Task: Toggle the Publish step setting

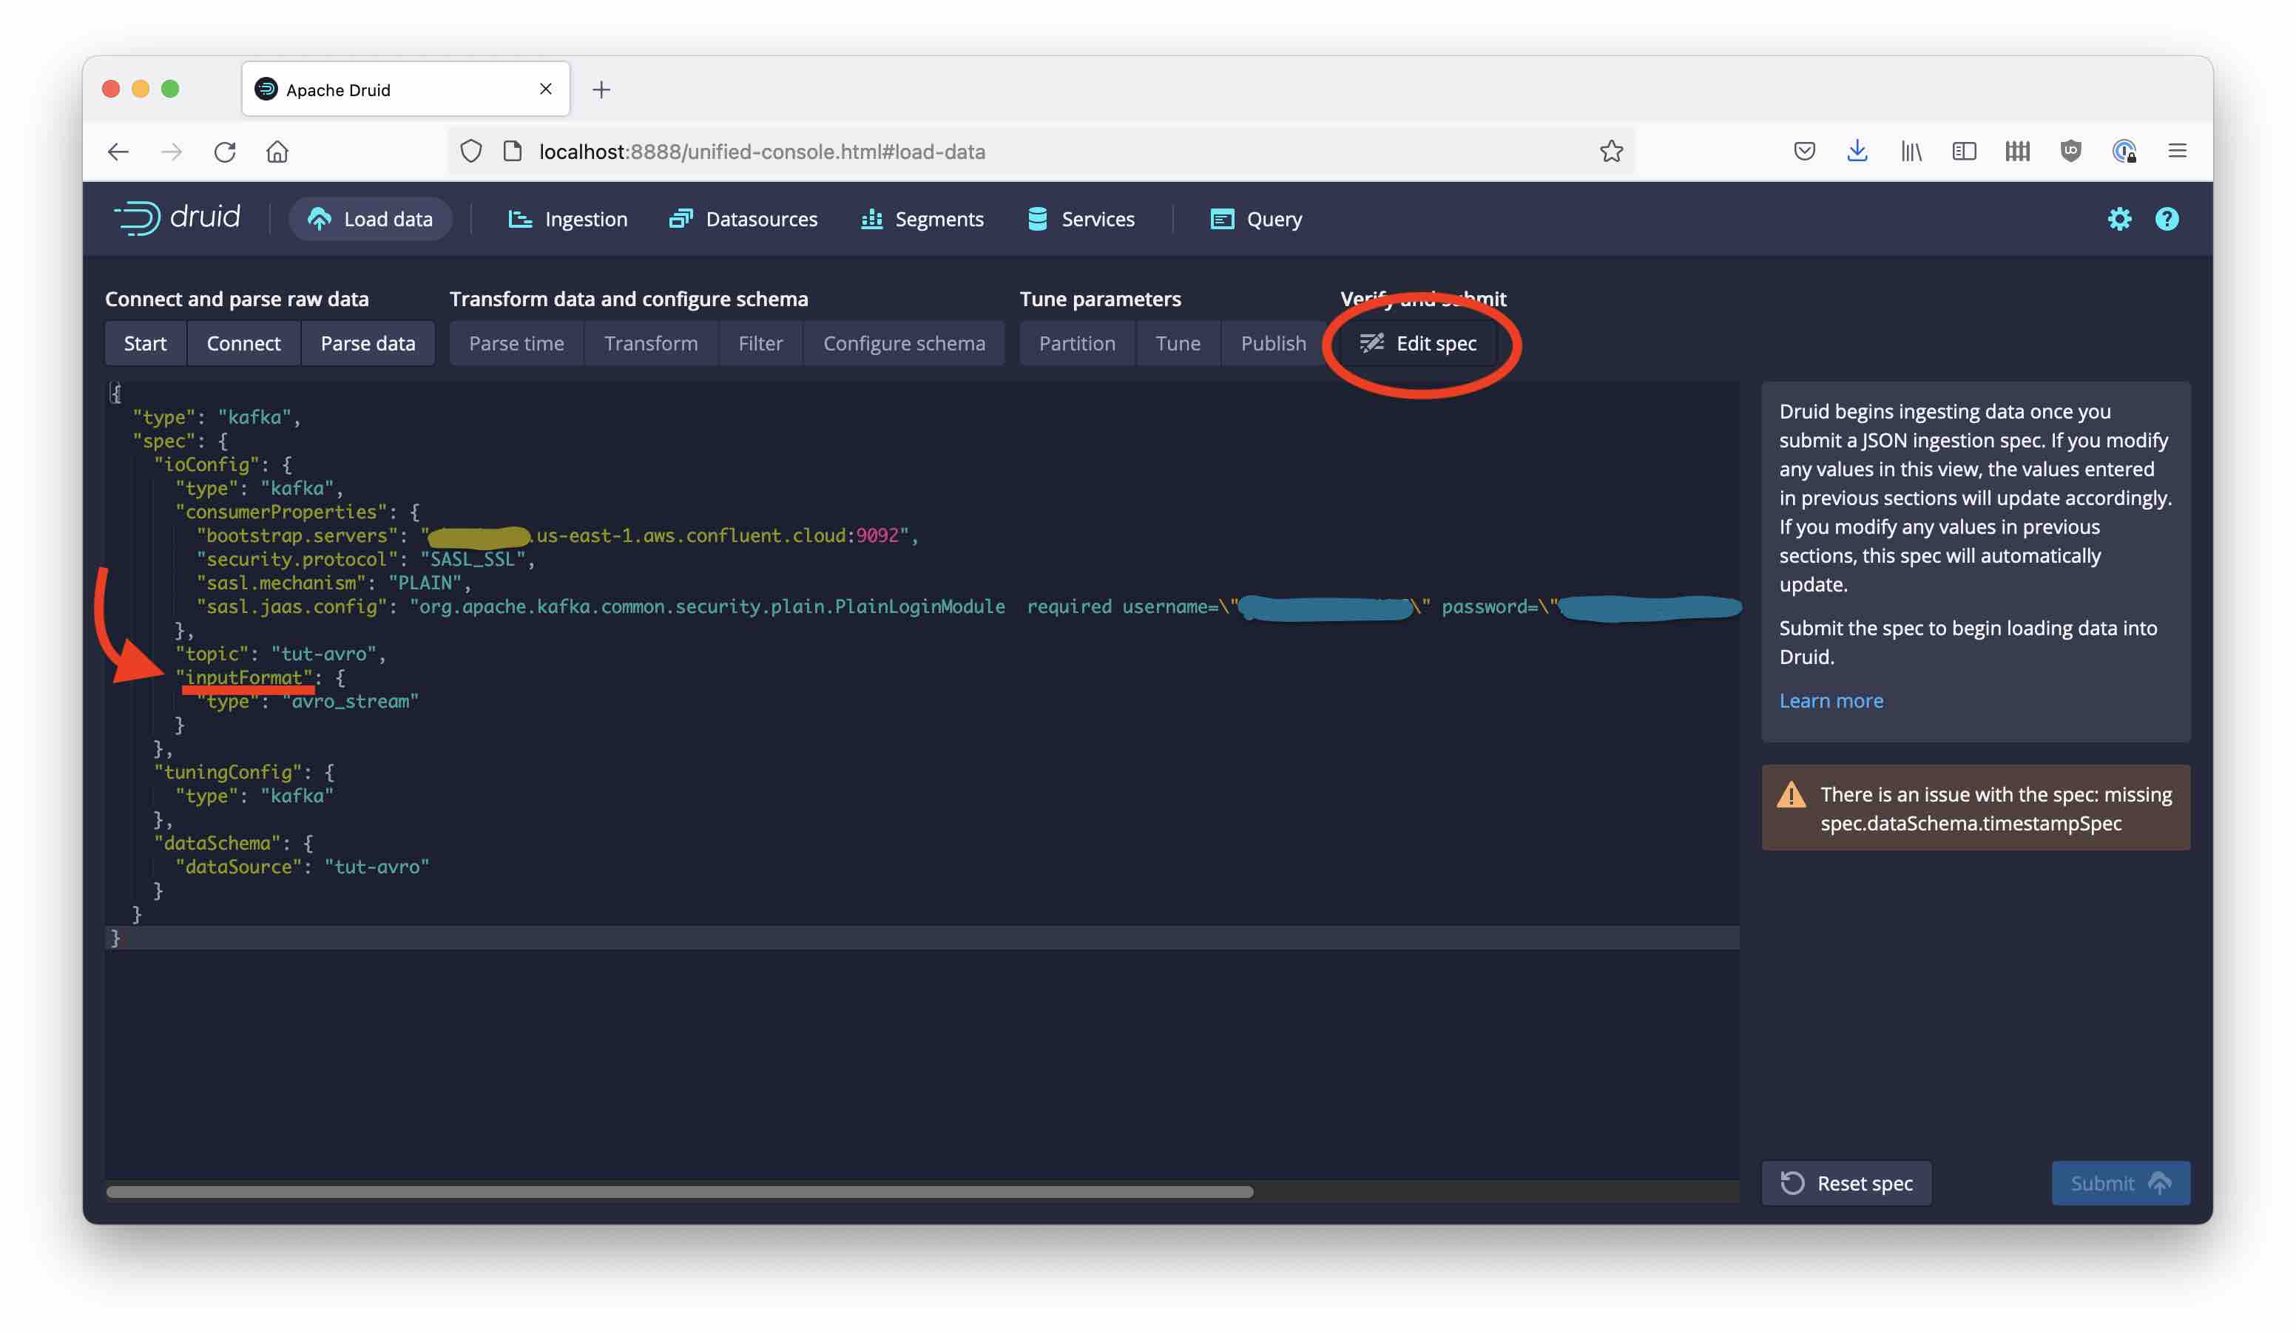Action: click(x=1272, y=343)
